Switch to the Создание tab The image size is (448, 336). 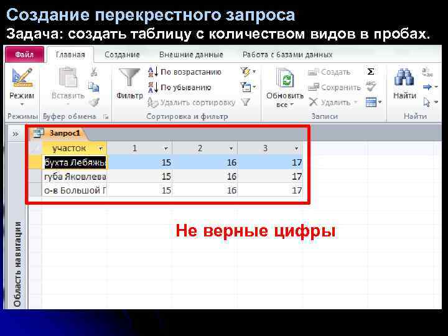[x=122, y=55]
